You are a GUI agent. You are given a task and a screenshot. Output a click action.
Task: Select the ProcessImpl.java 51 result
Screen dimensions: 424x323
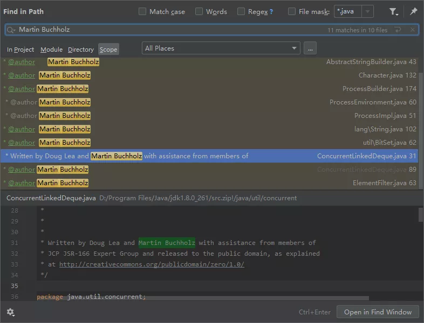click(x=209, y=116)
